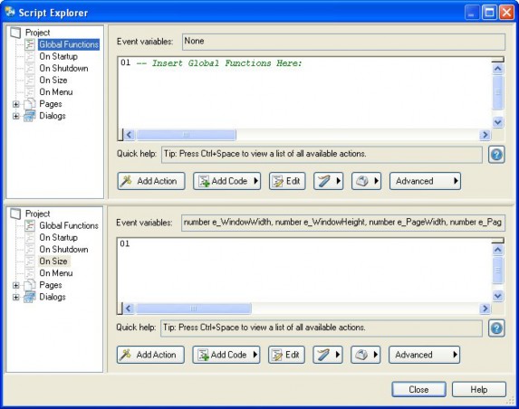
Task: Open the pen tool dropdown in lower toolbar
Action: (328, 355)
